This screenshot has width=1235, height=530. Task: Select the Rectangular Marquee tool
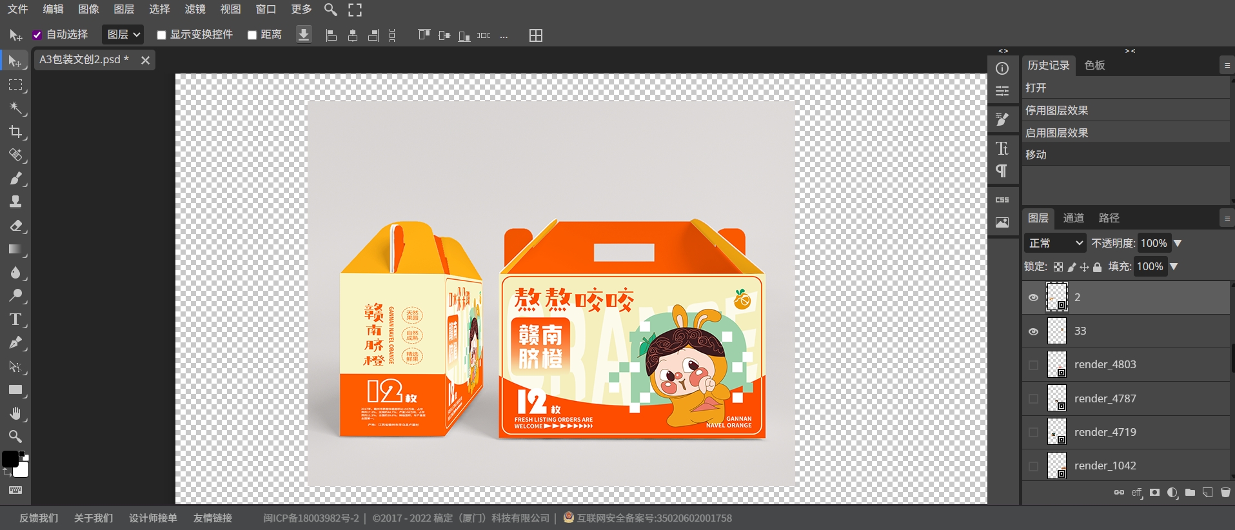click(x=15, y=85)
